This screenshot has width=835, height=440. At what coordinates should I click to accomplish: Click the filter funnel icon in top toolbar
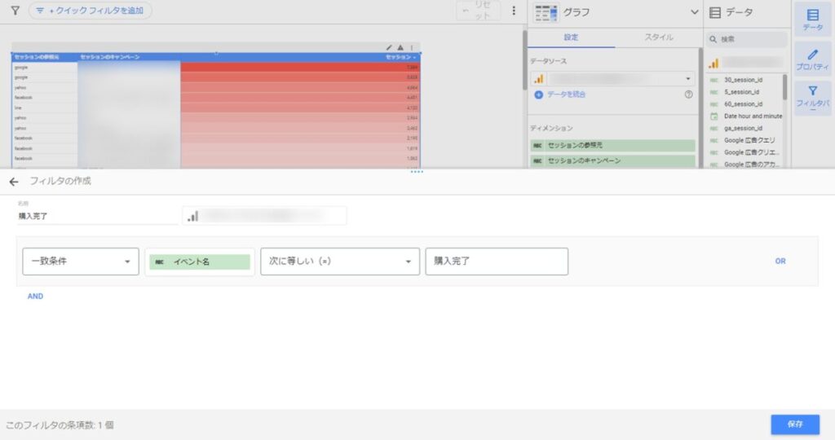[15, 11]
